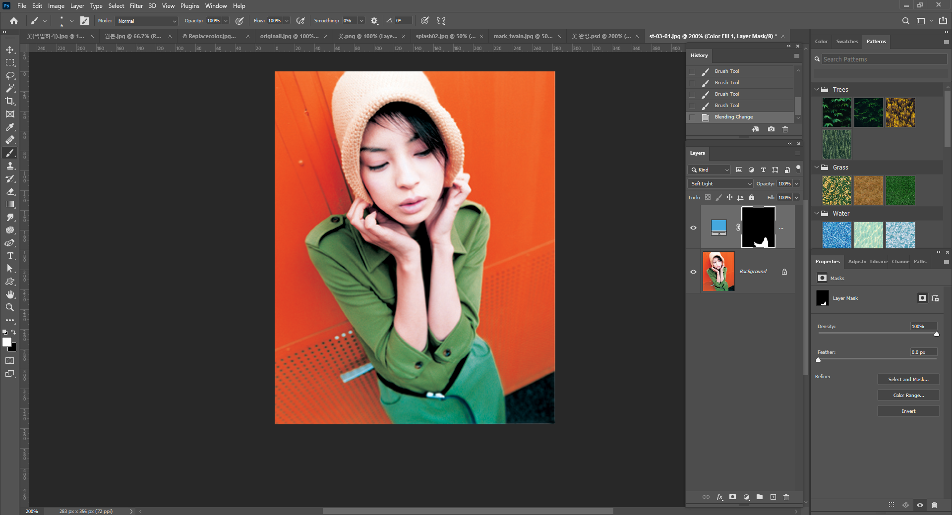Screen dimensions: 952x515
Task: Select the Eyedropper tool
Action: tap(10, 127)
